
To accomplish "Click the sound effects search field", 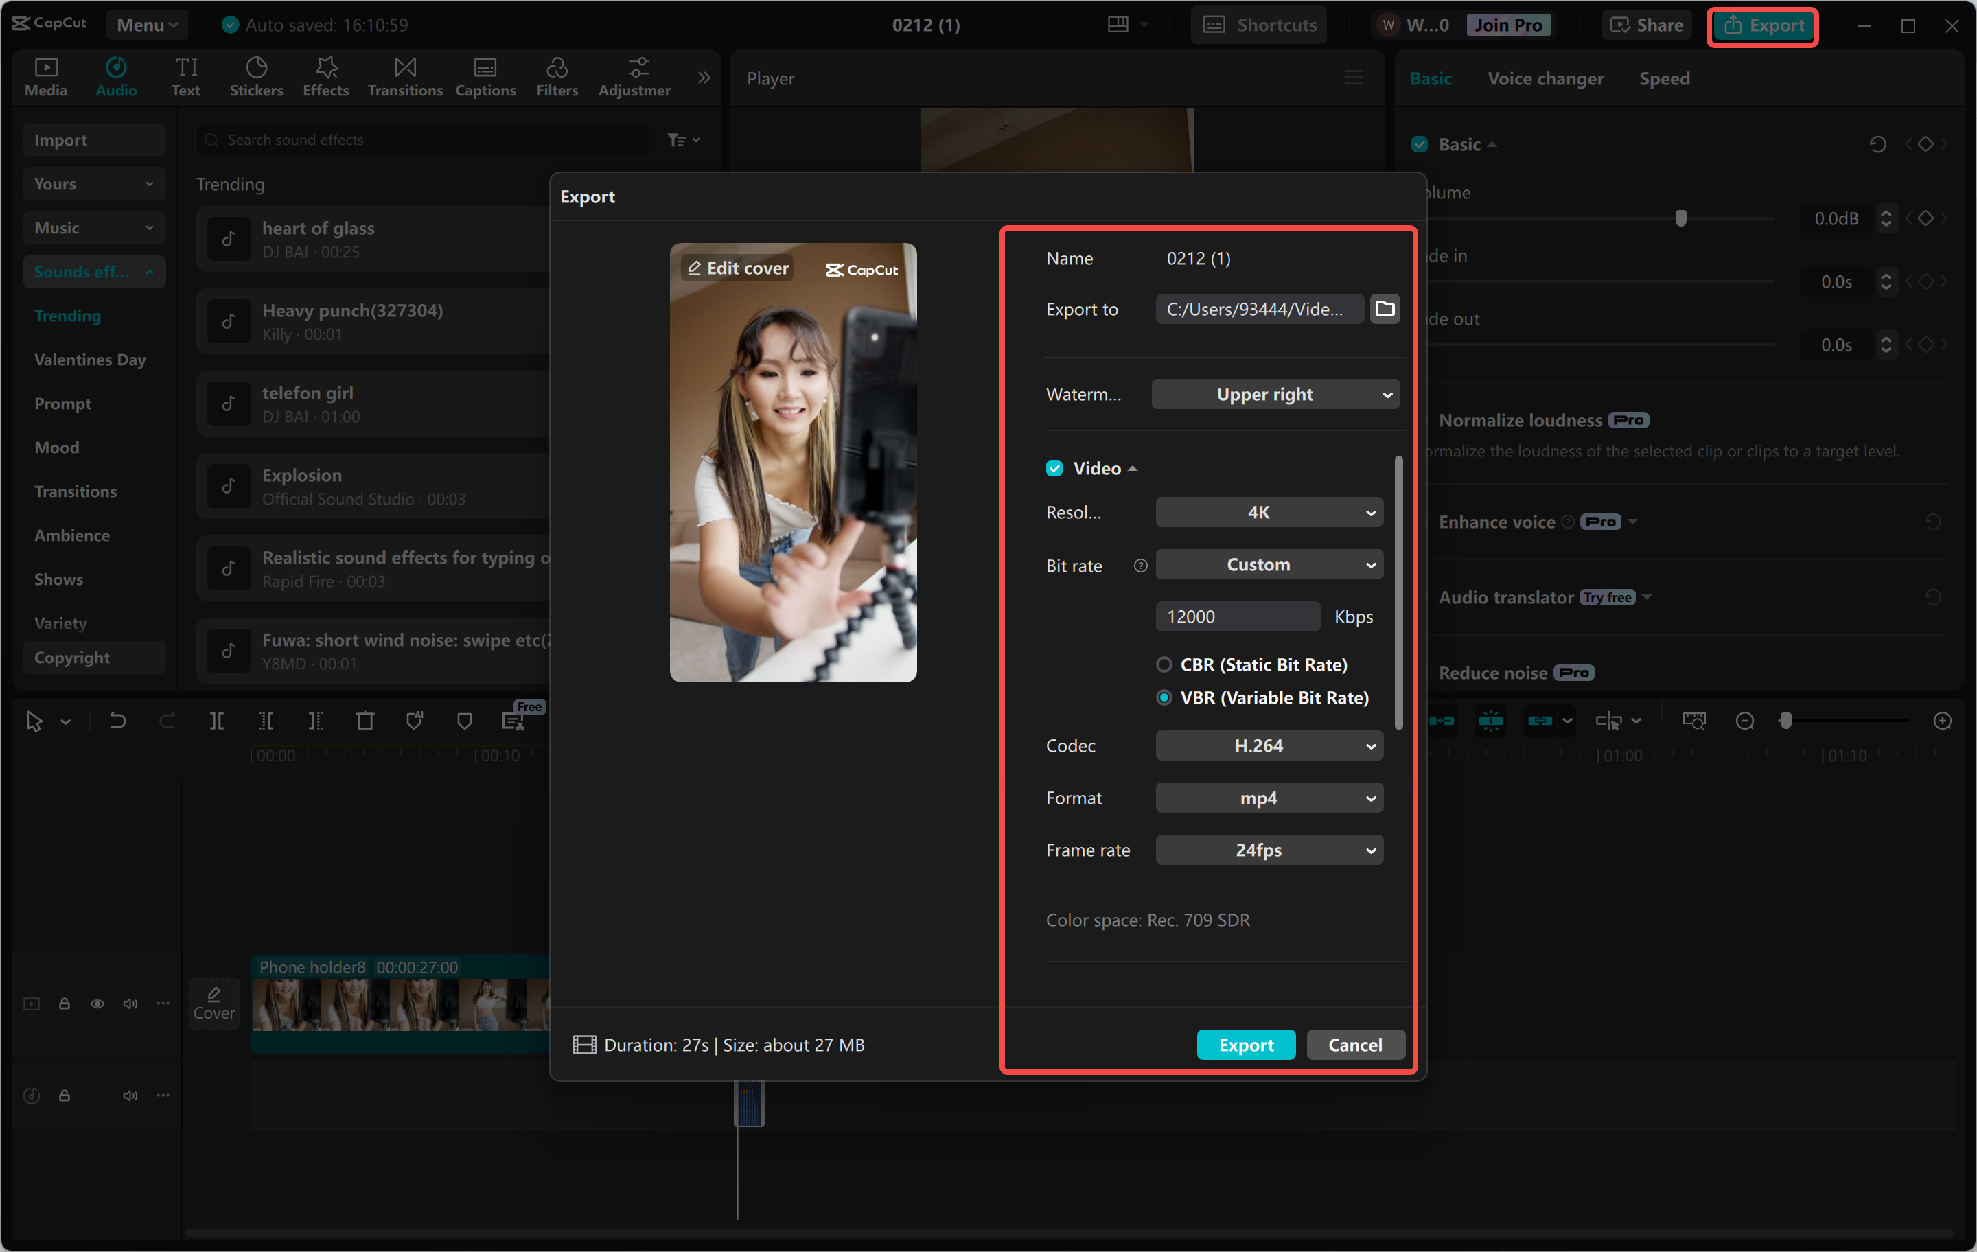I will pos(420,139).
